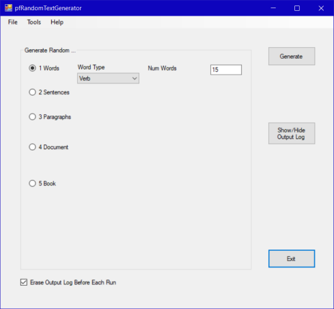The image size is (334, 309).
Task: Click the Generate button
Action: (x=292, y=56)
